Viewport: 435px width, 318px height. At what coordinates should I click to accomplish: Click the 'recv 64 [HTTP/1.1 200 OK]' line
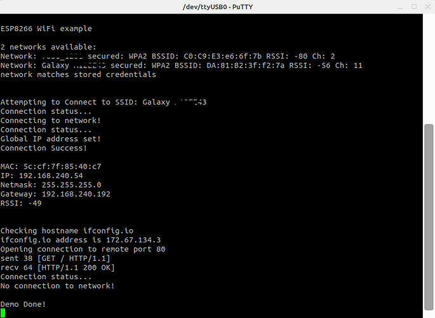[57, 268]
